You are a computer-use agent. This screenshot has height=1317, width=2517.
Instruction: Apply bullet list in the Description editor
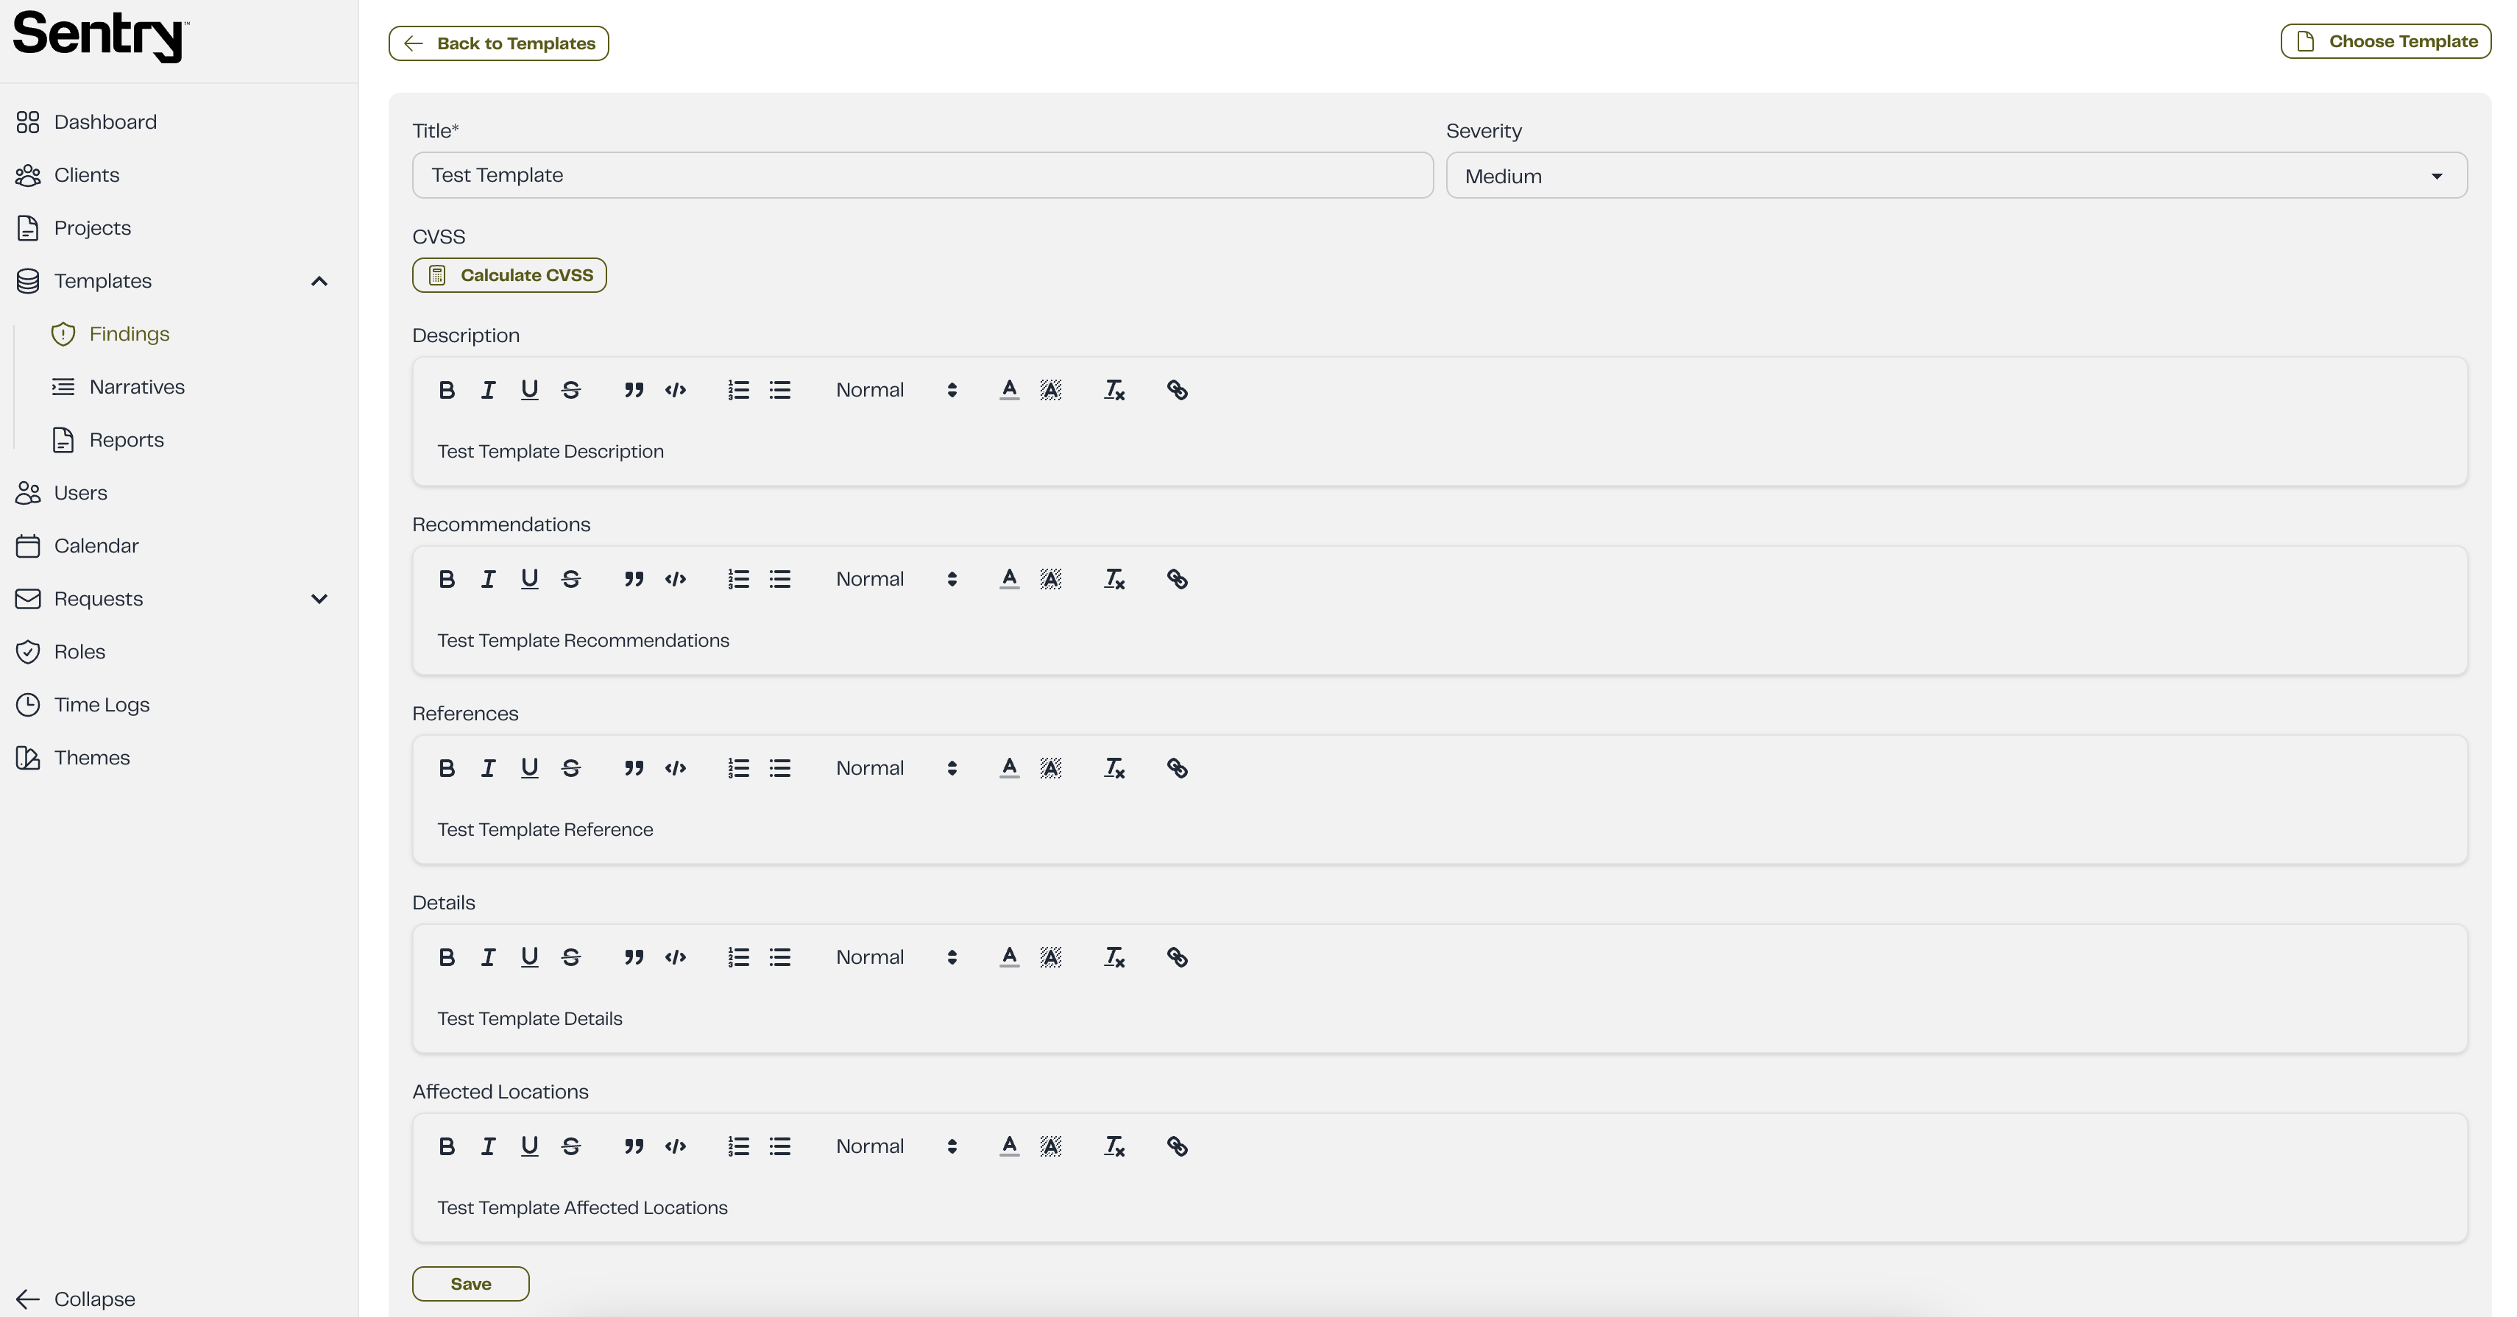pyautogui.click(x=779, y=390)
